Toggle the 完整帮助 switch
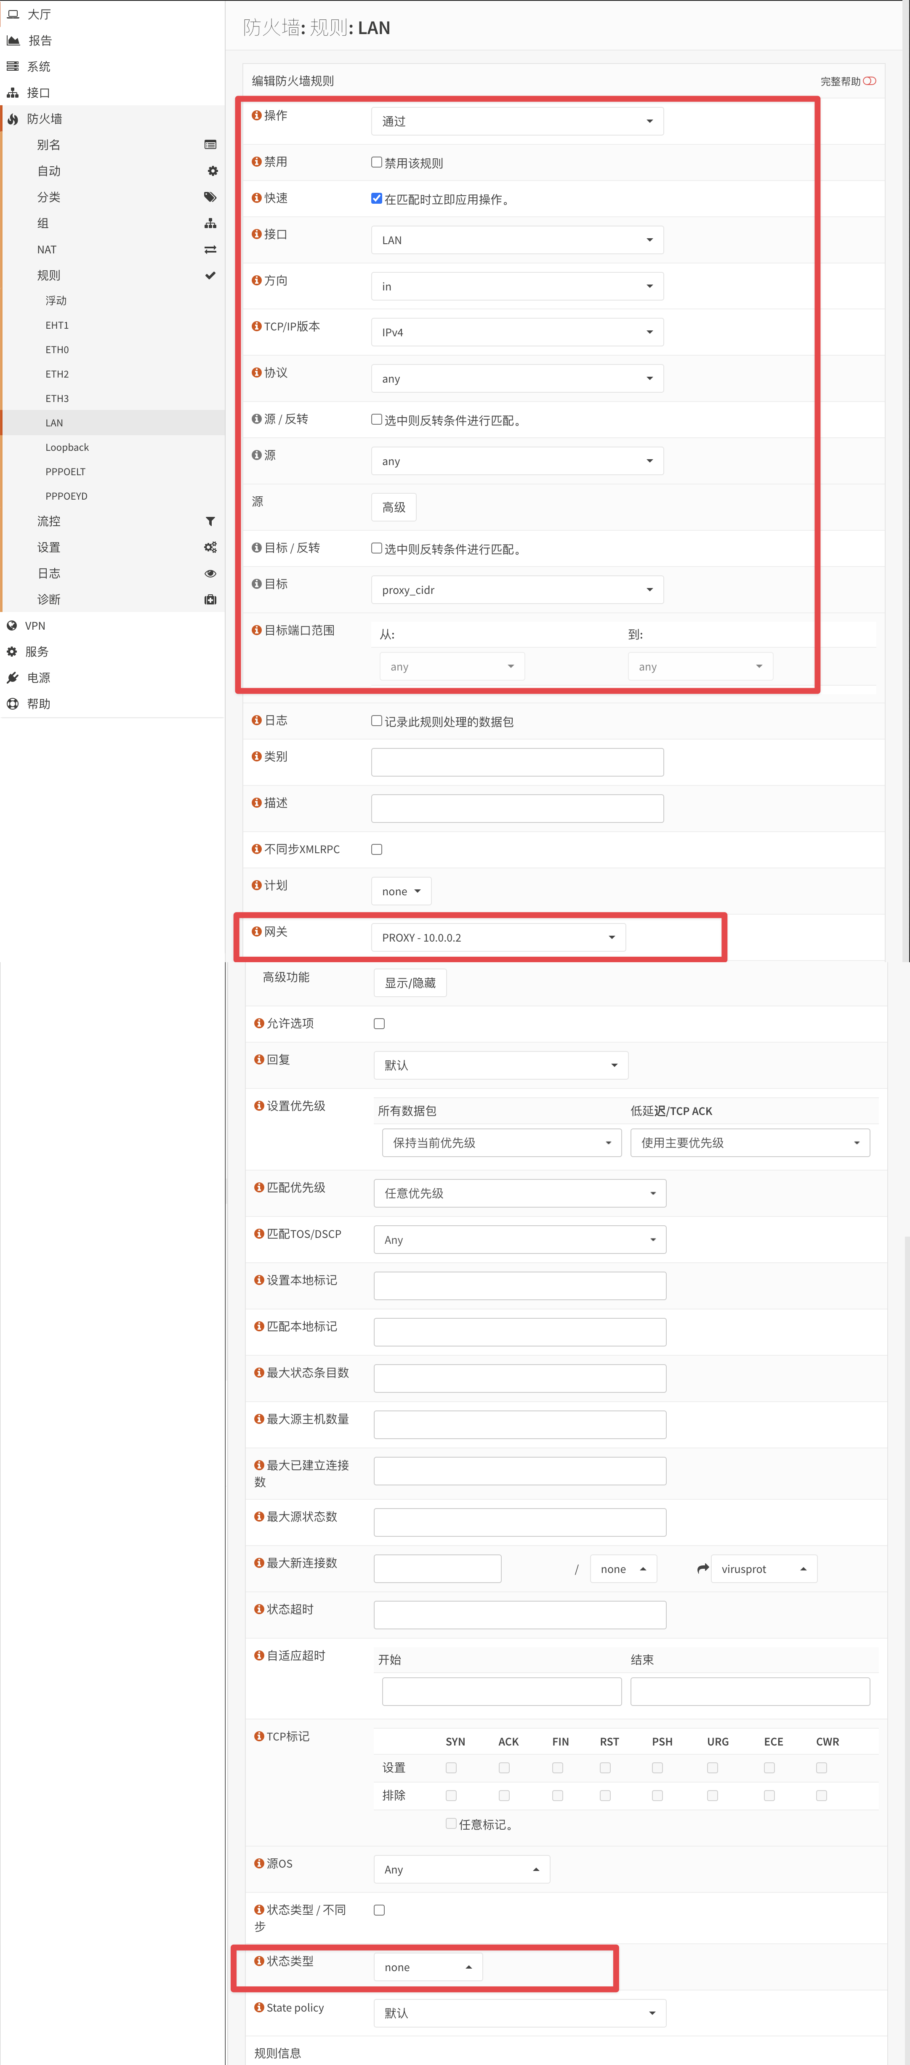The height and width of the screenshot is (2065, 910). [x=870, y=81]
